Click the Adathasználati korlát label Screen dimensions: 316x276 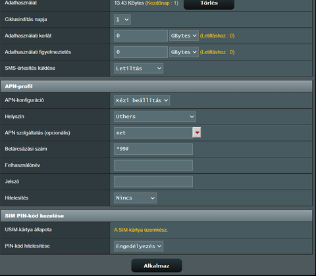[28, 36]
